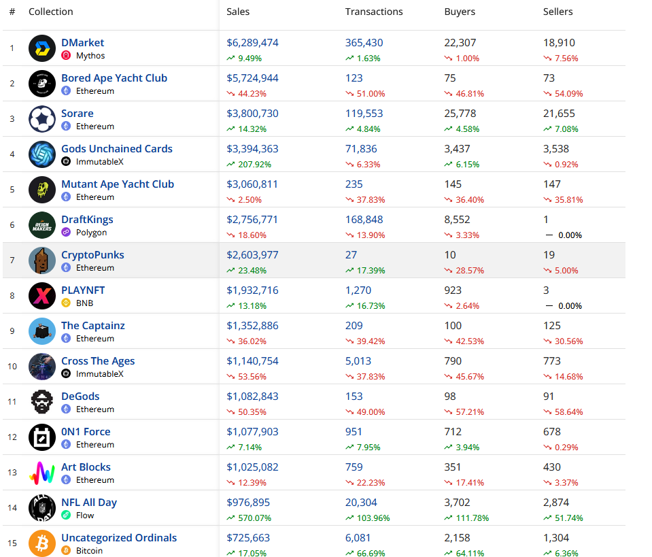Click the Sorare soccer ball logo
This screenshot has height=557, width=652.
point(41,119)
